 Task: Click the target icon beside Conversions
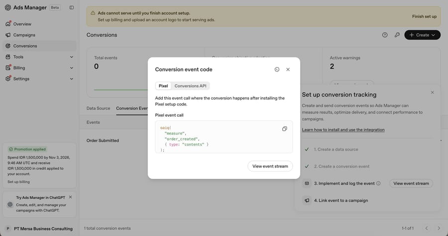tap(8, 46)
